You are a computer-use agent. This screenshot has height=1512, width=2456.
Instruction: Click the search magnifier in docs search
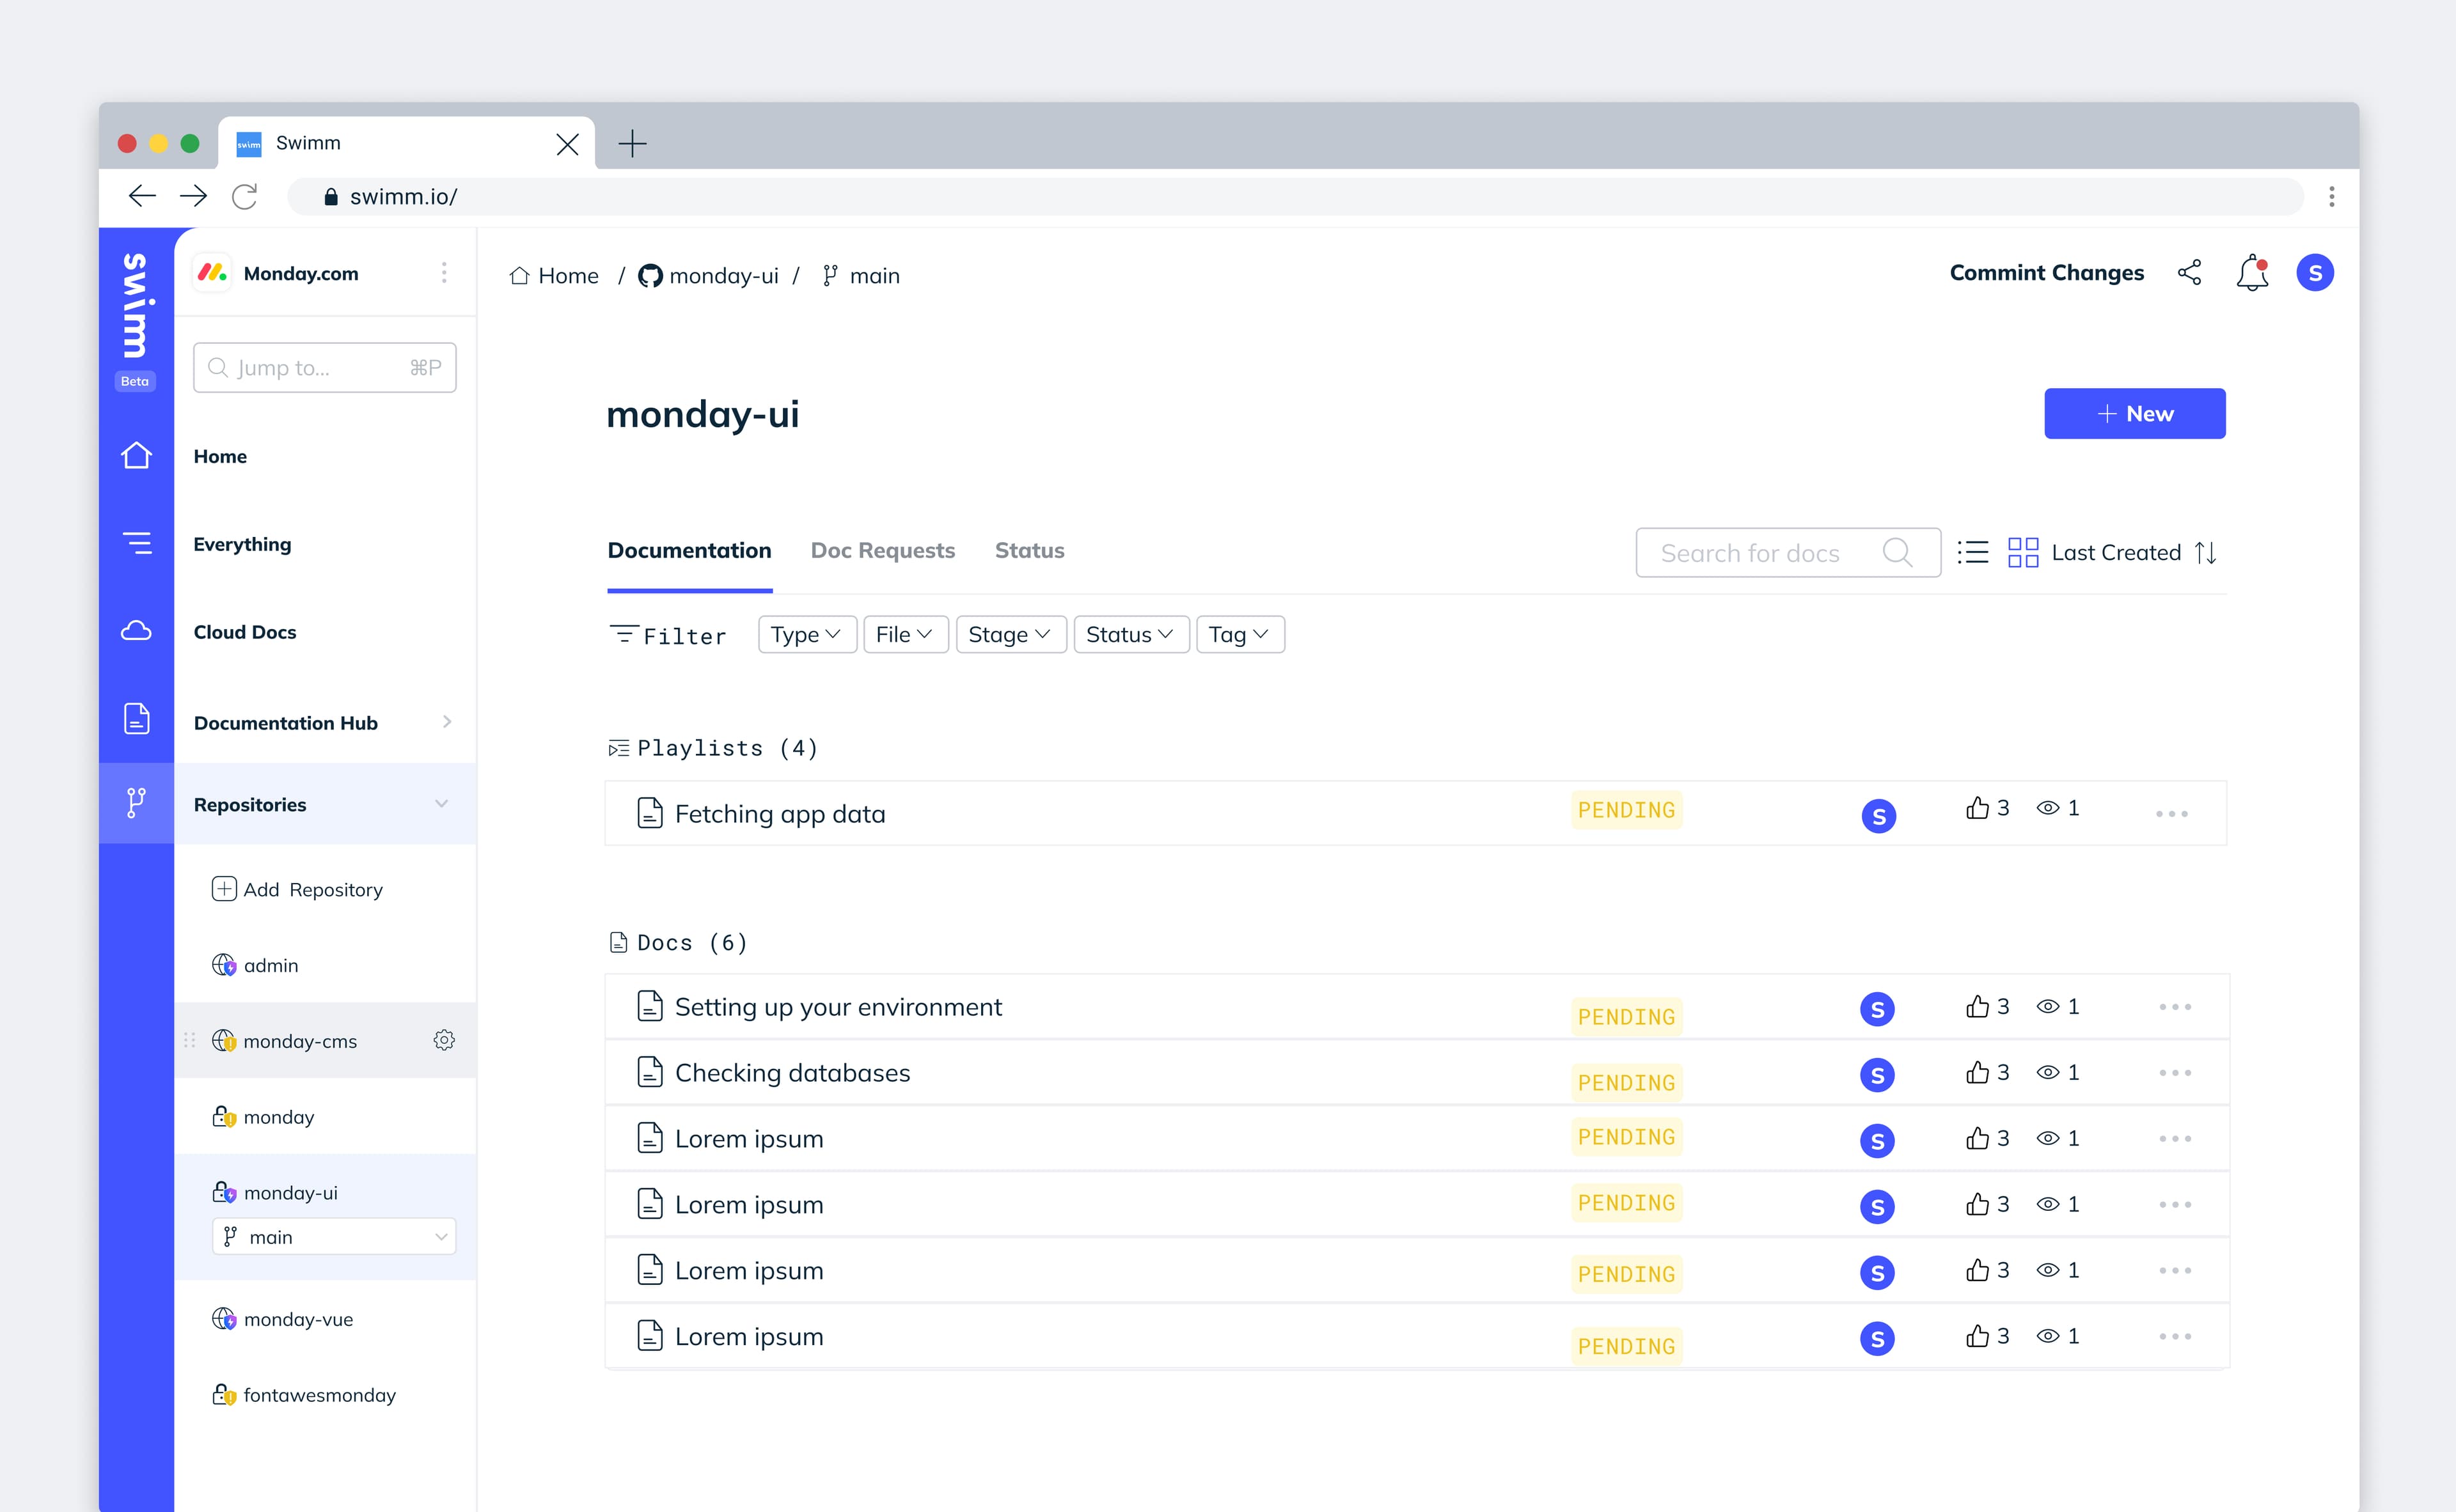coord(1897,552)
